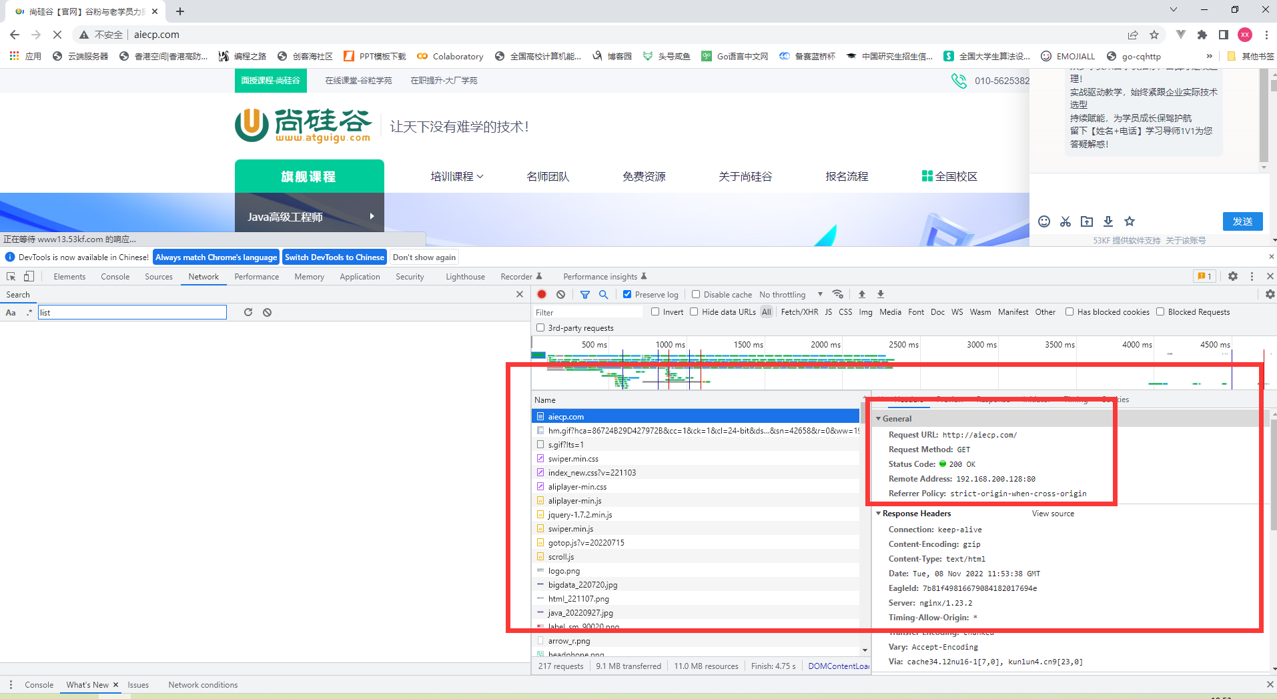Open the Chrome three-dot menu
Viewport: 1277px width, 699px height.
pyautogui.click(x=1266, y=35)
